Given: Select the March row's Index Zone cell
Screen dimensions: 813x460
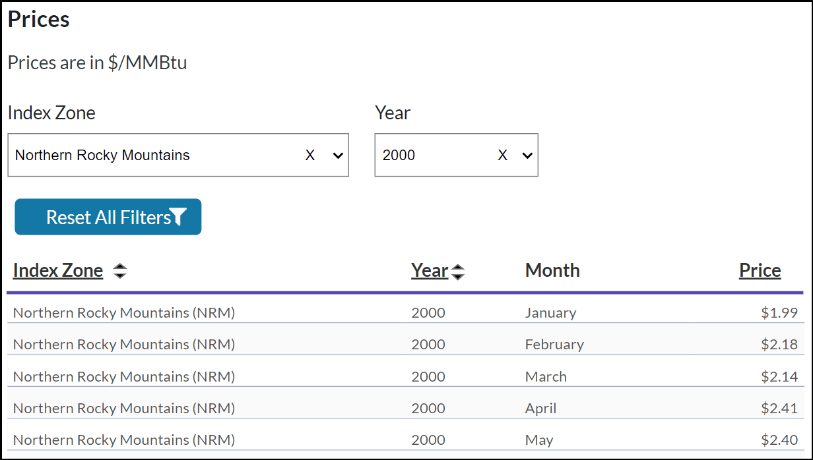Looking at the screenshot, I should click(124, 377).
